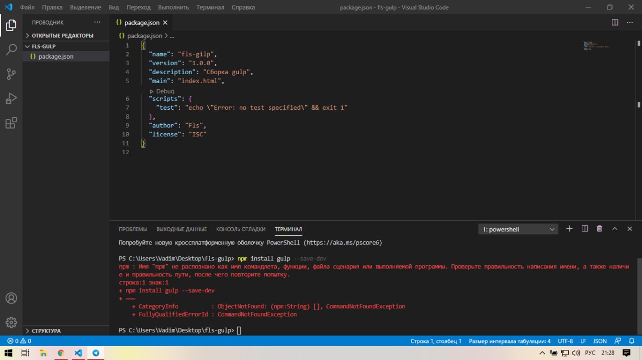This screenshot has width=642, height=360.
Task: Switch to the КОНСОЛЬ ОТЛАДКИ panel tab
Action: pyautogui.click(x=241, y=229)
